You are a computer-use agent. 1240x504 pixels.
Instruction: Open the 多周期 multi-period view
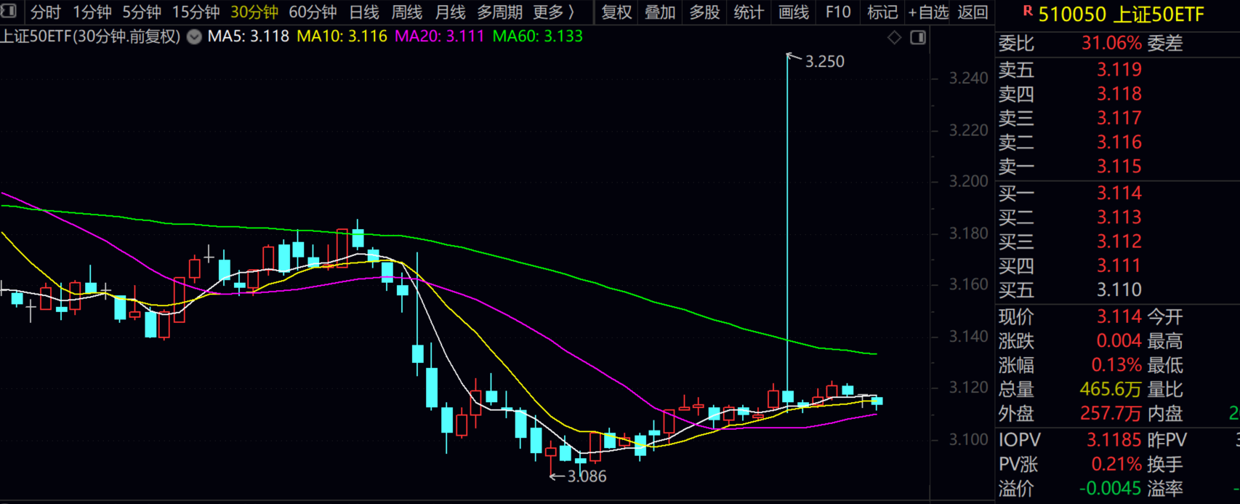pyautogui.click(x=499, y=12)
